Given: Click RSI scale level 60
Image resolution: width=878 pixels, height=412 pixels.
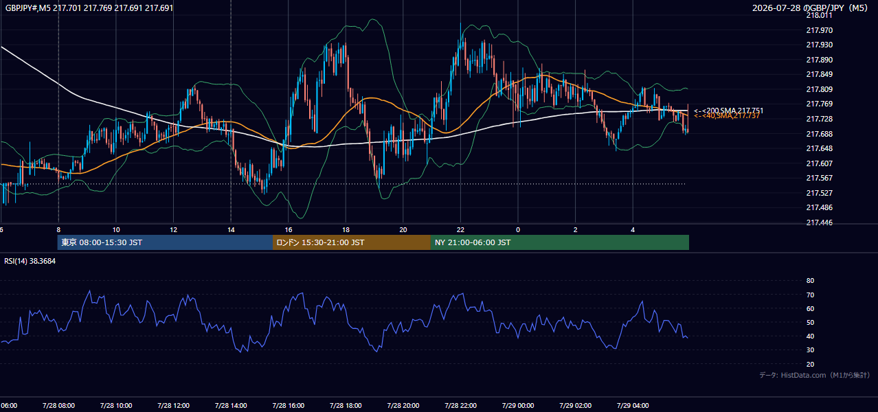Looking at the screenshot, I should pyautogui.click(x=810, y=308).
